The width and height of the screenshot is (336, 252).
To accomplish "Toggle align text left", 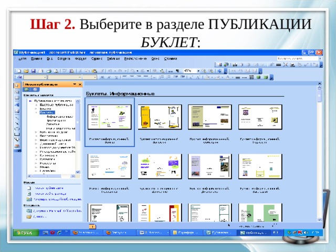I will 125,77.
